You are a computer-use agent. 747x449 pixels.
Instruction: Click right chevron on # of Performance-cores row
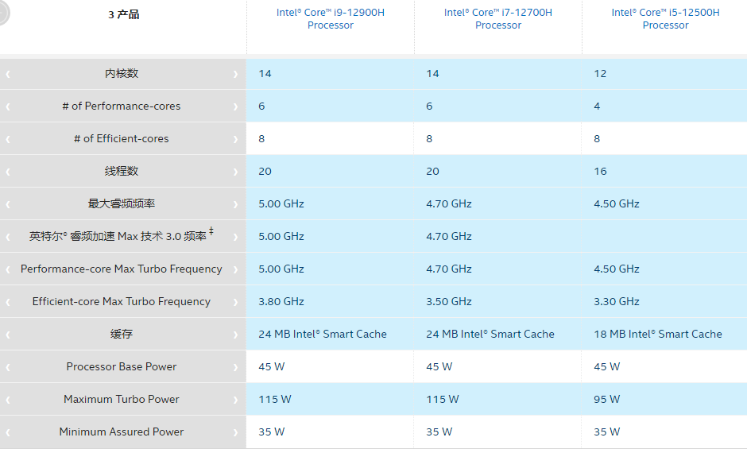pos(235,106)
